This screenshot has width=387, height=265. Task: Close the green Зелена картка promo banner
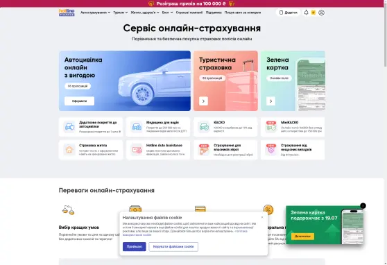(363, 206)
